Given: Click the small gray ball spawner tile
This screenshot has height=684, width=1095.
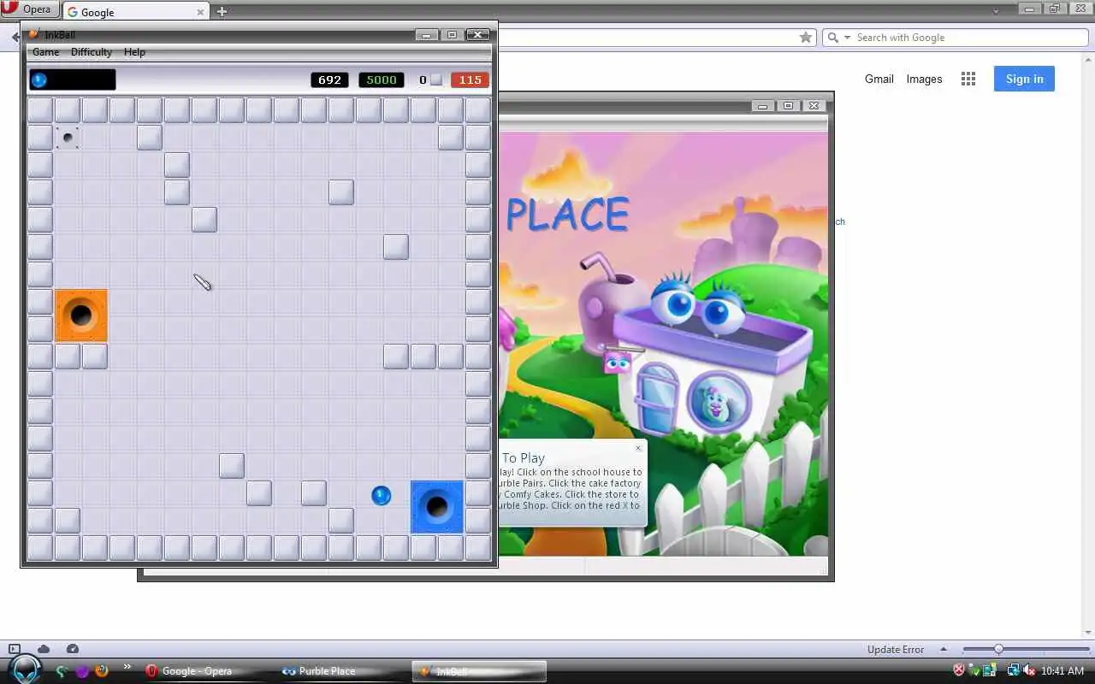Looking at the screenshot, I should (68, 138).
